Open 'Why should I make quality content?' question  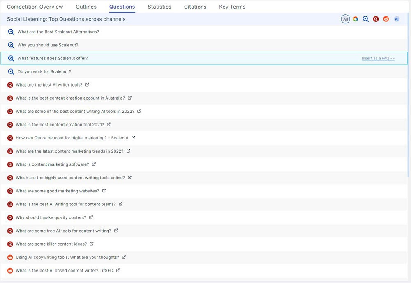tap(51, 217)
